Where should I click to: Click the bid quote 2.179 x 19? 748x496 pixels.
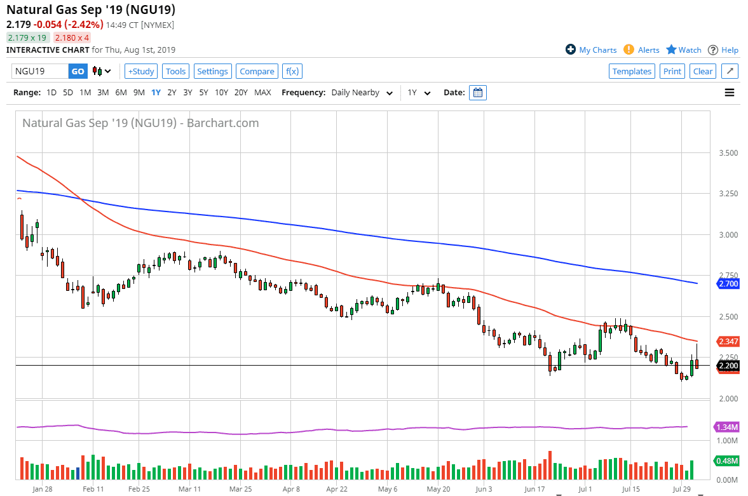(x=27, y=37)
